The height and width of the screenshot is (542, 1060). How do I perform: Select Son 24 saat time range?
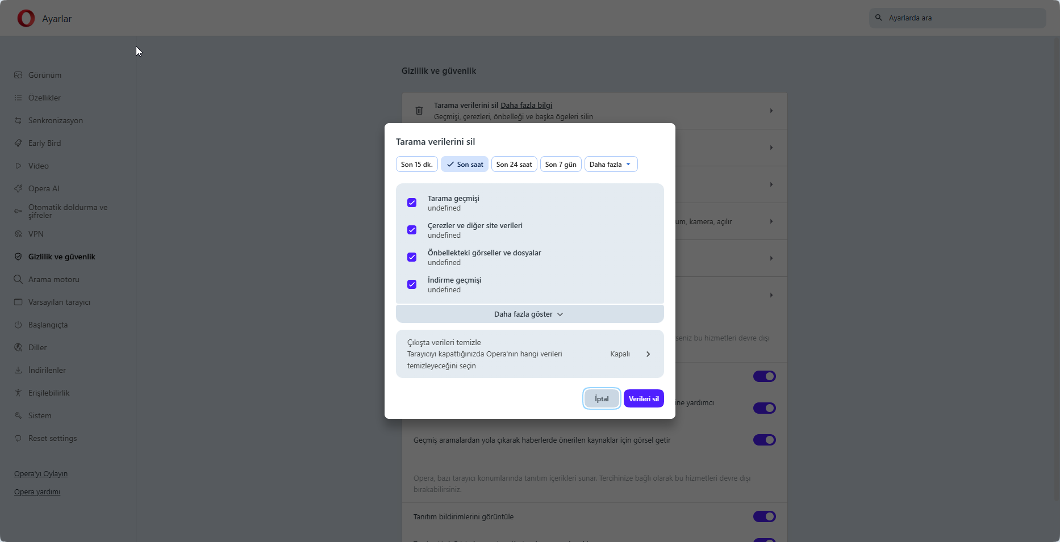point(514,164)
